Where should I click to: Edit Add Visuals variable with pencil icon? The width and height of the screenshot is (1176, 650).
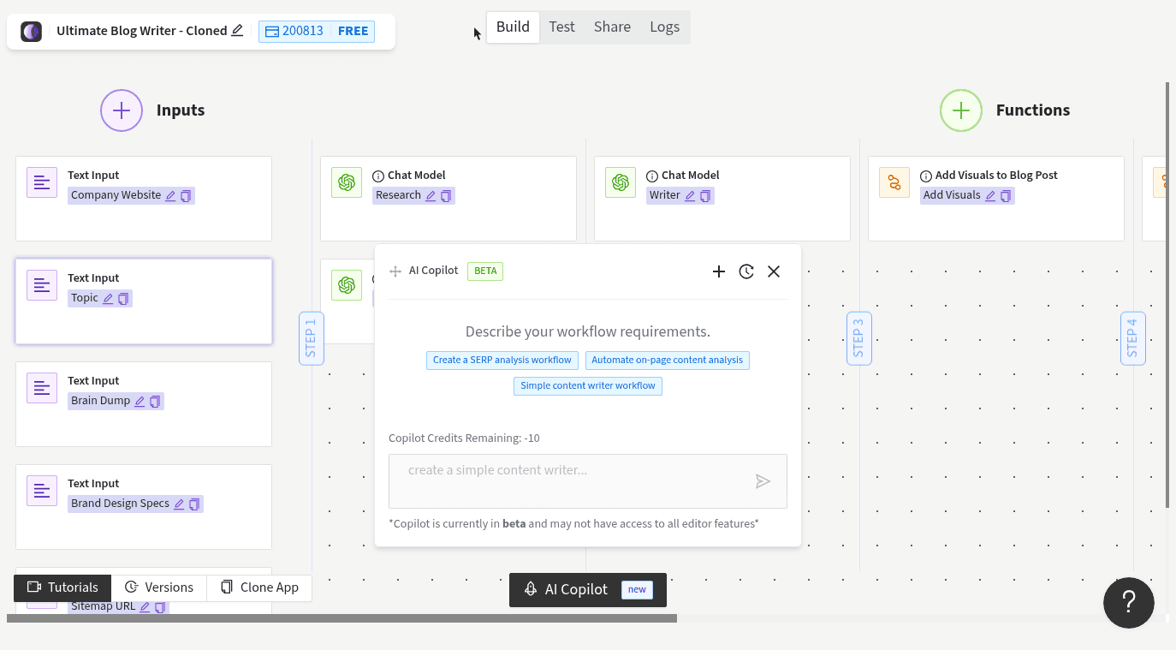click(x=989, y=196)
